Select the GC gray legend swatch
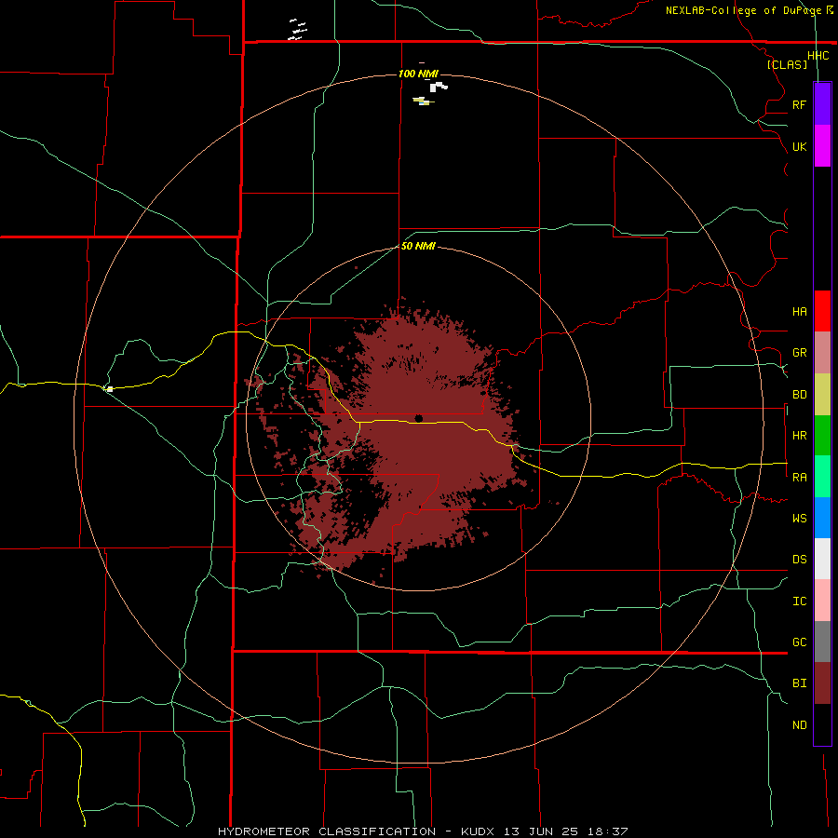Viewport: 838px width, 838px height. pos(822,642)
